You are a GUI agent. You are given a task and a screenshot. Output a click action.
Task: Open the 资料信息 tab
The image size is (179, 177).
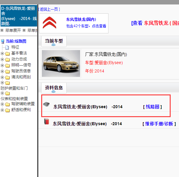(x=54, y=88)
